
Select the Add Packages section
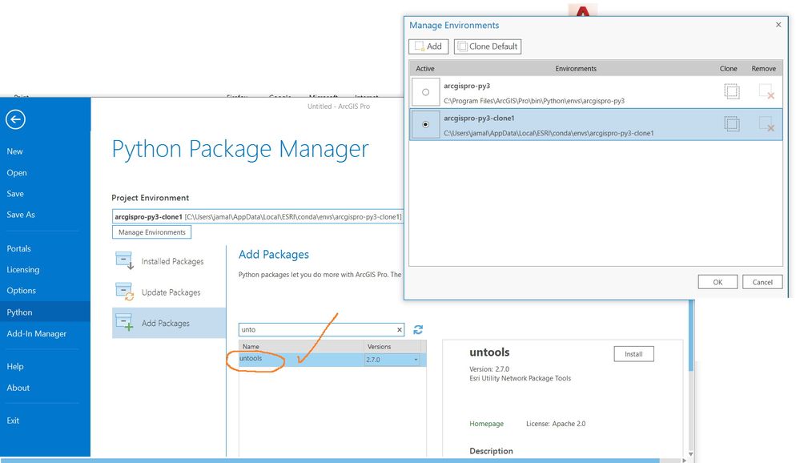pos(168,323)
